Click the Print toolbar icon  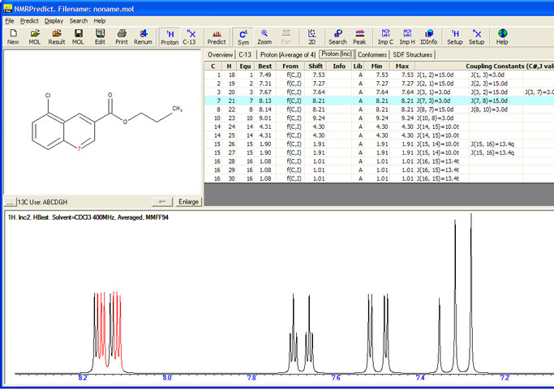(x=121, y=36)
